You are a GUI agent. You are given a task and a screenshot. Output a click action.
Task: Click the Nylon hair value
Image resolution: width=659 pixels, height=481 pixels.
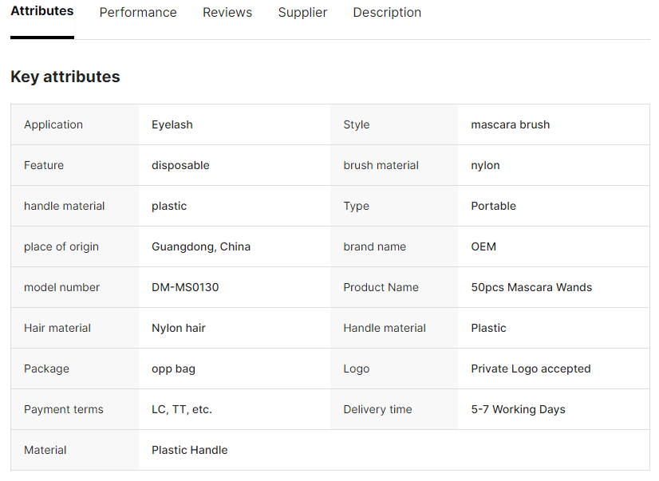179,328
